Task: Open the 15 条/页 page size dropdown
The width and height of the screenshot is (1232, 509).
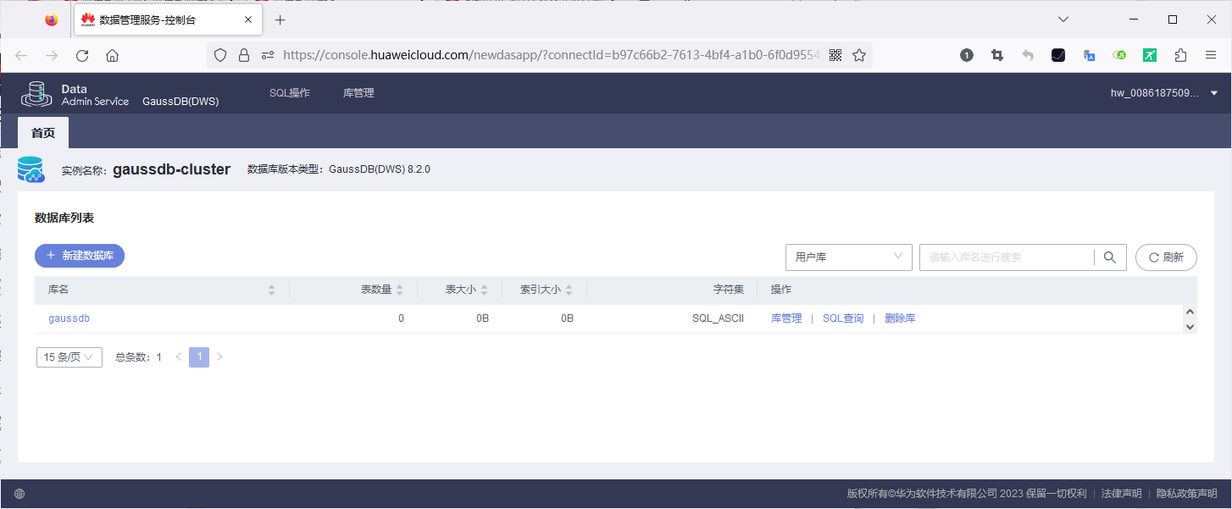Action: [x=69, y=357]
